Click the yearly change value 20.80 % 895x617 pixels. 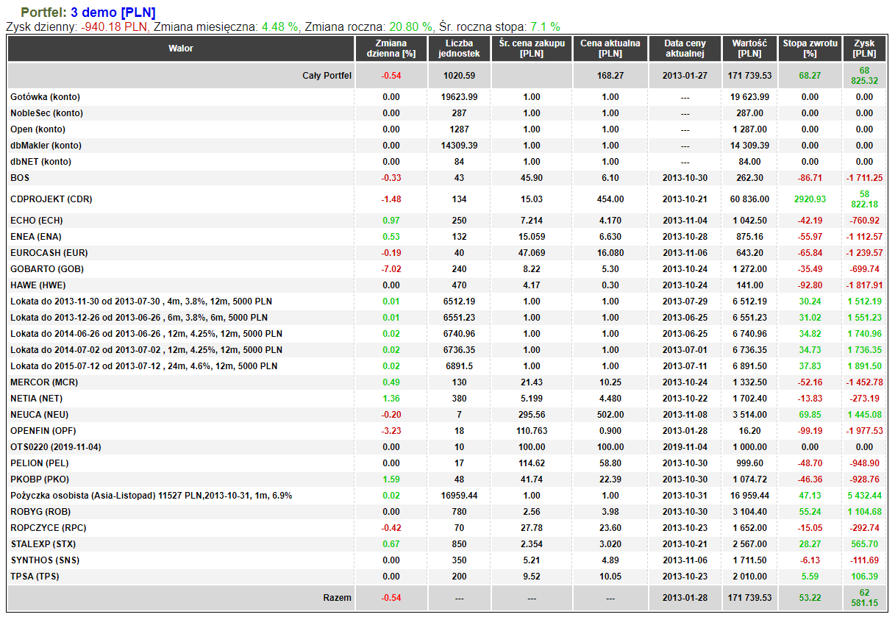[x=410, y=26]
